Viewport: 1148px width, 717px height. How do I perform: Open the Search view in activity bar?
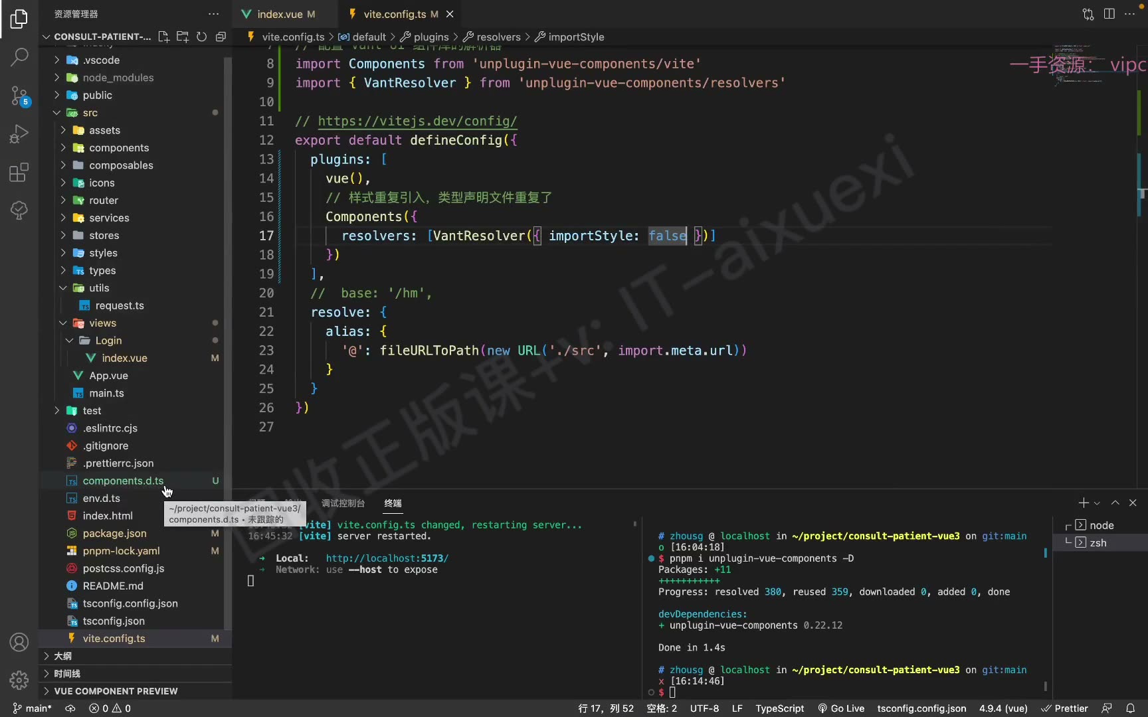point(19,57)
